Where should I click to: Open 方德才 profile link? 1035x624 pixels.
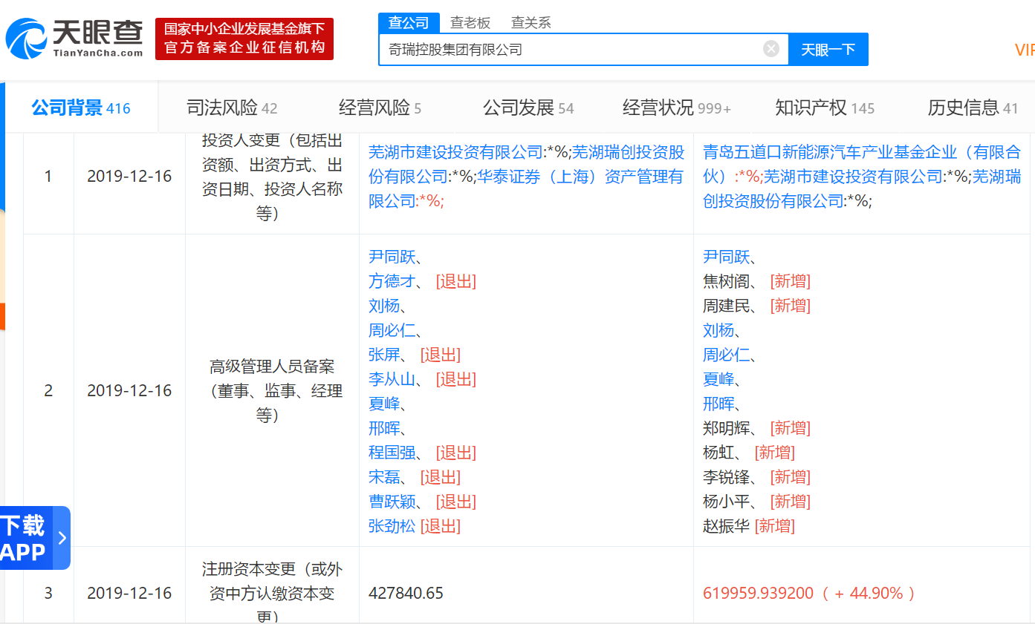coord(392,282)
